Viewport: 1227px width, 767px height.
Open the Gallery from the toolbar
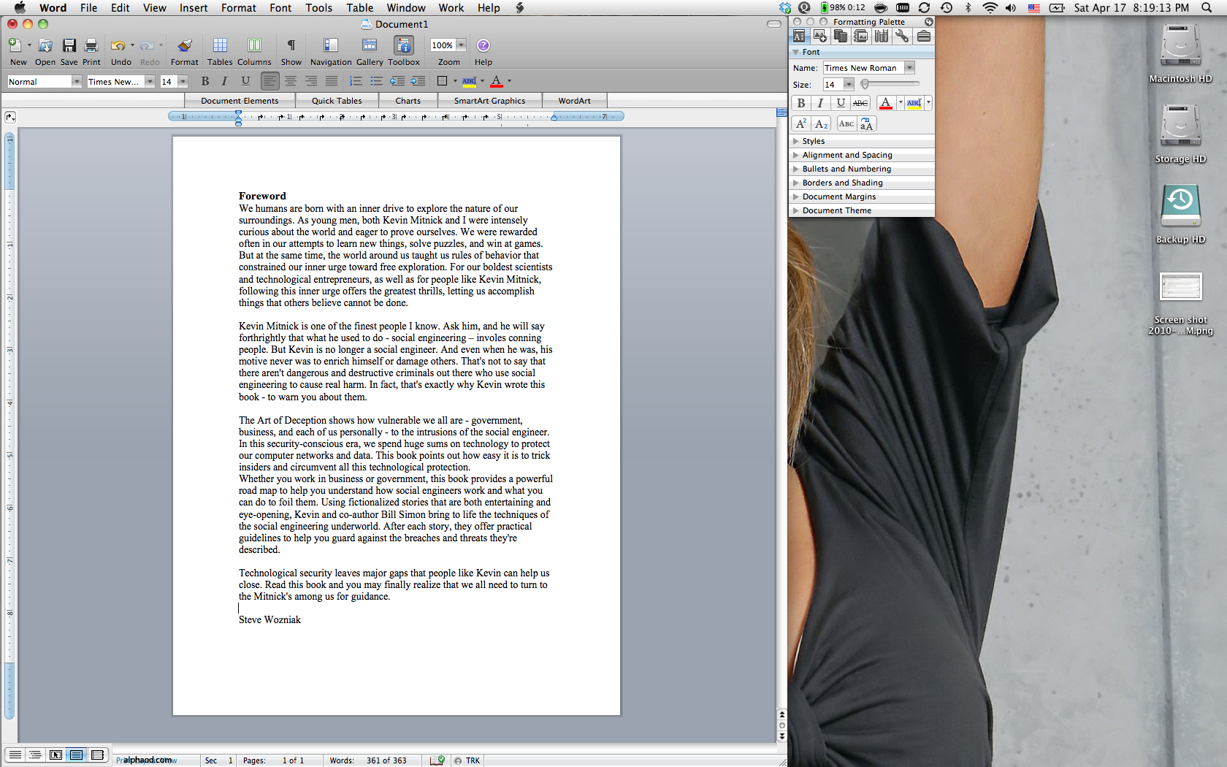(370, 45)
